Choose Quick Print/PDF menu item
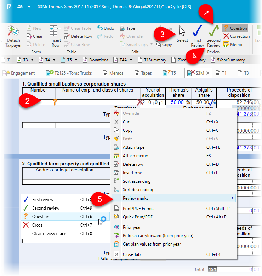 (174, 217)
